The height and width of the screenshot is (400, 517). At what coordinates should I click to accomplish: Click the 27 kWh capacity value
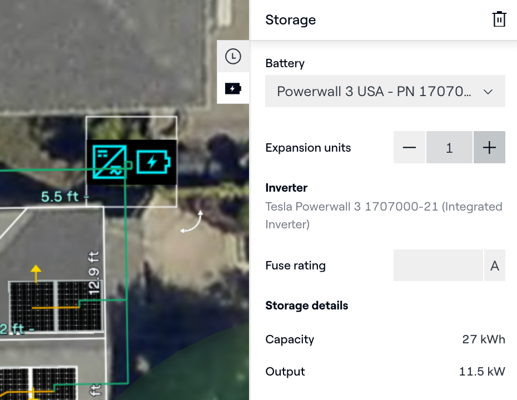[483, 339]
